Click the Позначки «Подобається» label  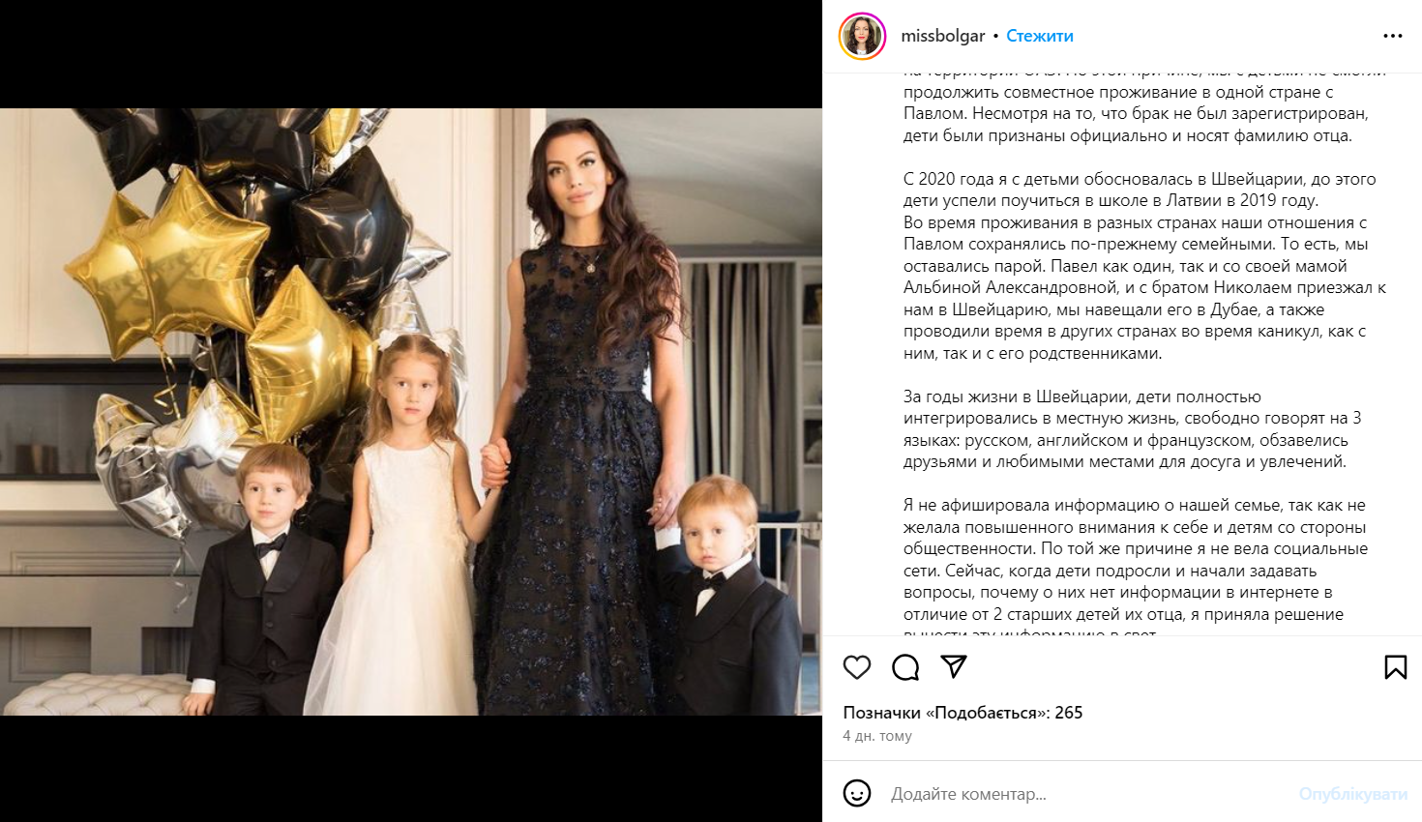point(946,713)
